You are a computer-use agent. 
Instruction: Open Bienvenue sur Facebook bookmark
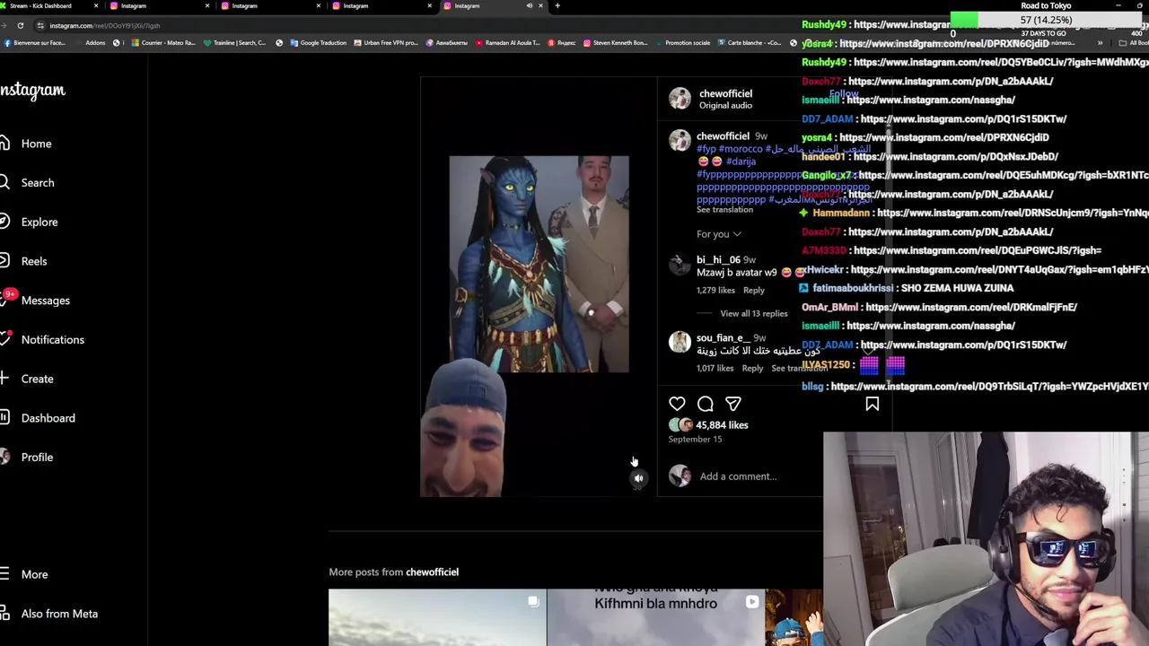pyautogui.click(x=34, y=42)
